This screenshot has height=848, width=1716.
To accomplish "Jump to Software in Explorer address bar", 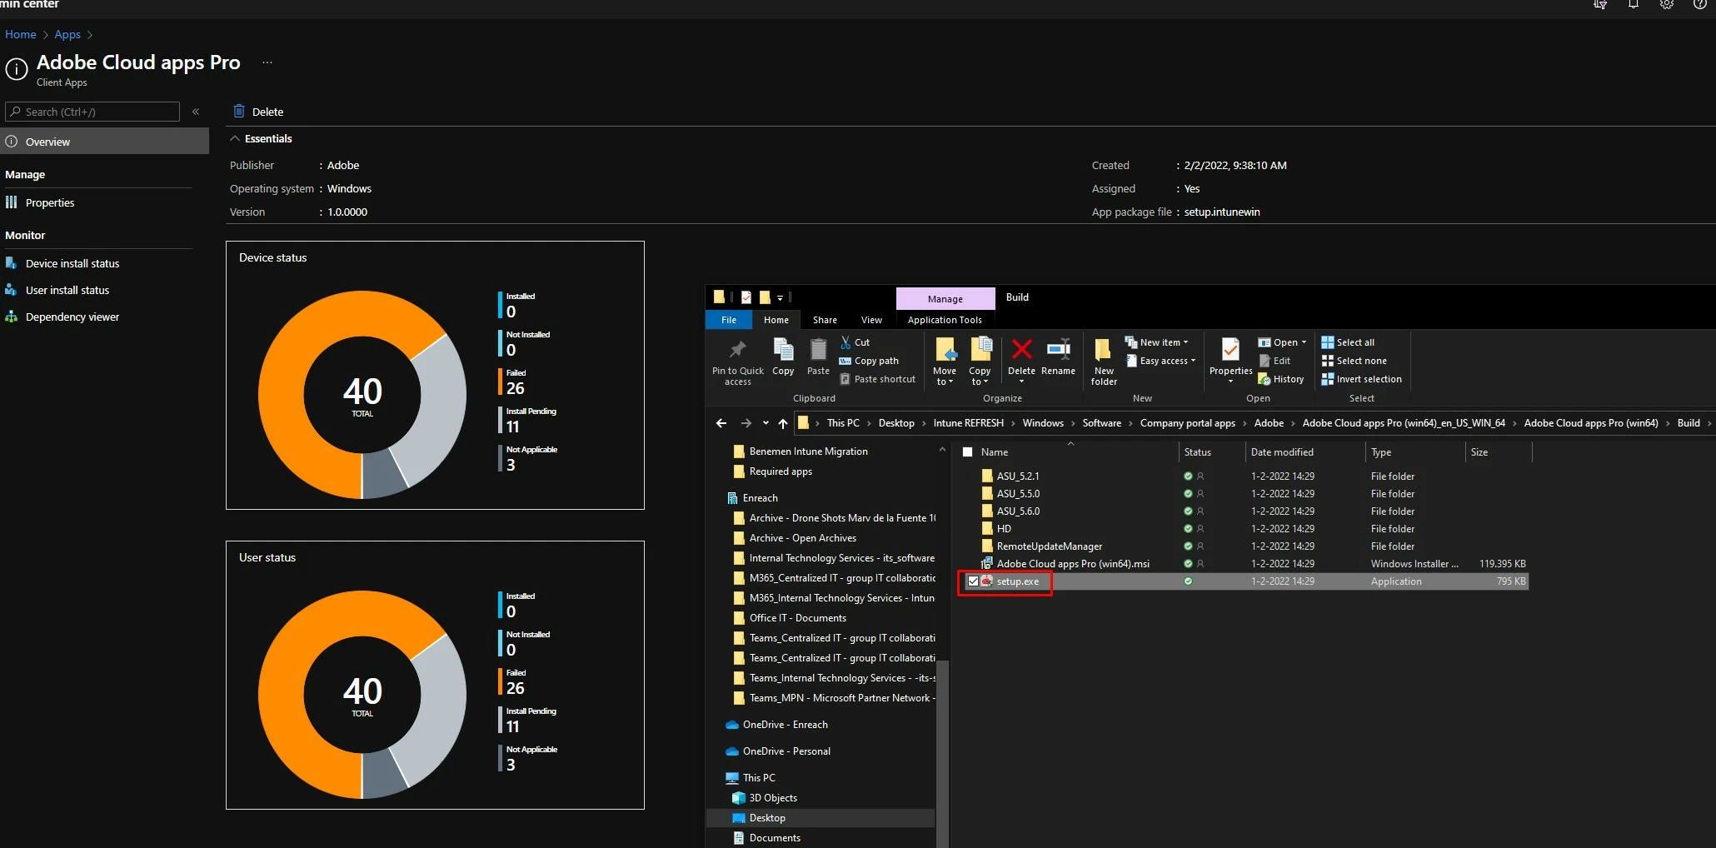I will click(x=1101, y=423).
